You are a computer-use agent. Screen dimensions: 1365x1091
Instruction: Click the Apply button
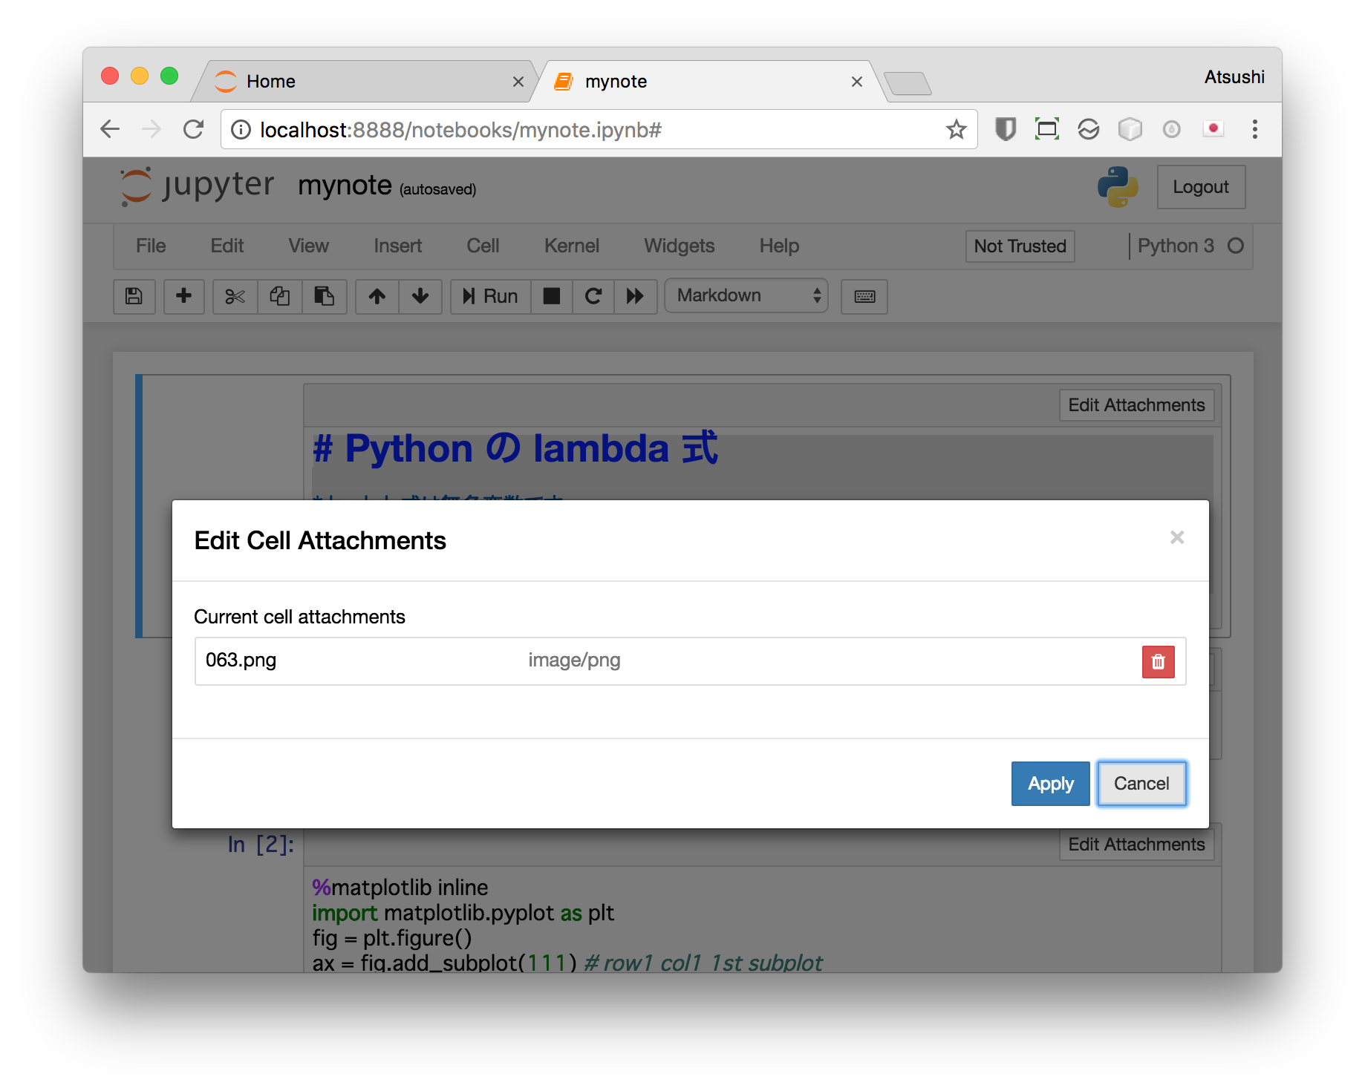tap(1049, 784)
